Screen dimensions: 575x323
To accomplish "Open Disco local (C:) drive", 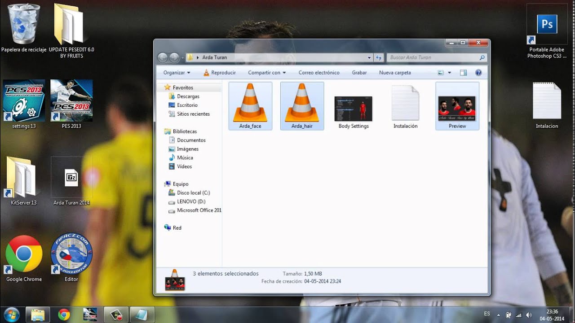I will 193,192.
